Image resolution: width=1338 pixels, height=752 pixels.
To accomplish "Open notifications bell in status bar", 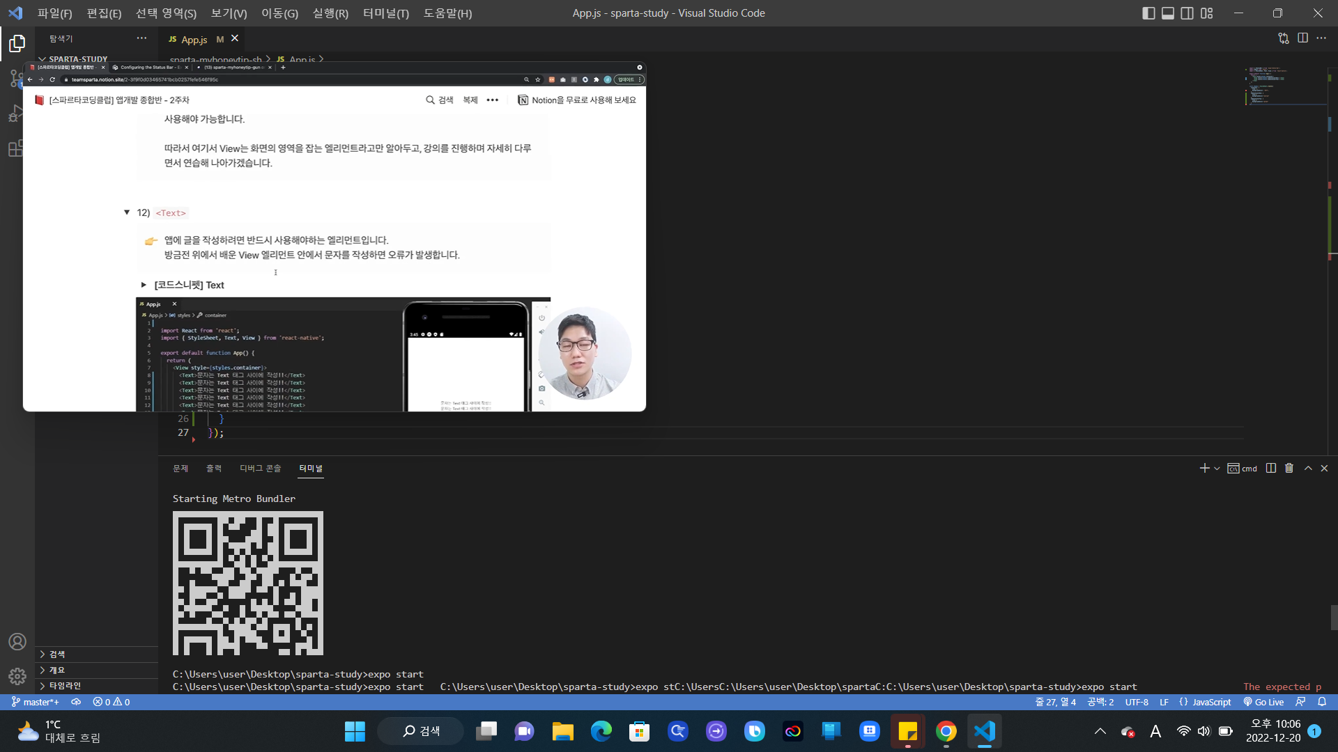I will (1322, 702).
